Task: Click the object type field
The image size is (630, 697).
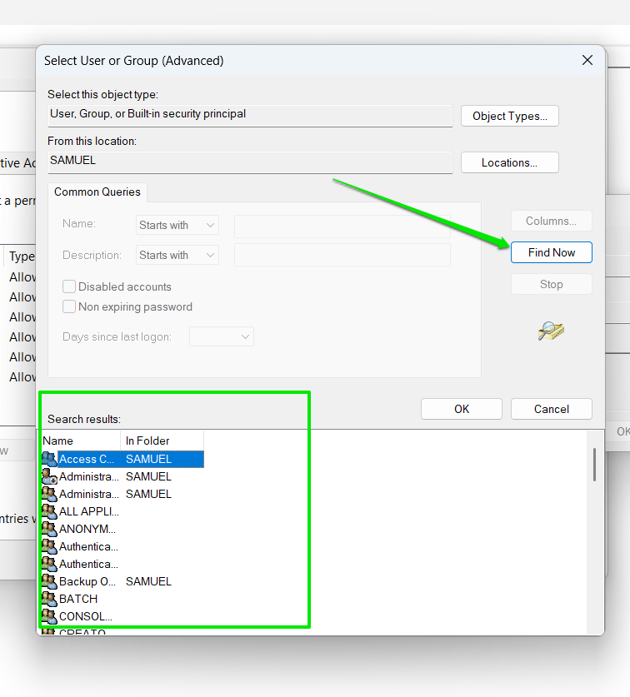Action: tap(251, 116)
